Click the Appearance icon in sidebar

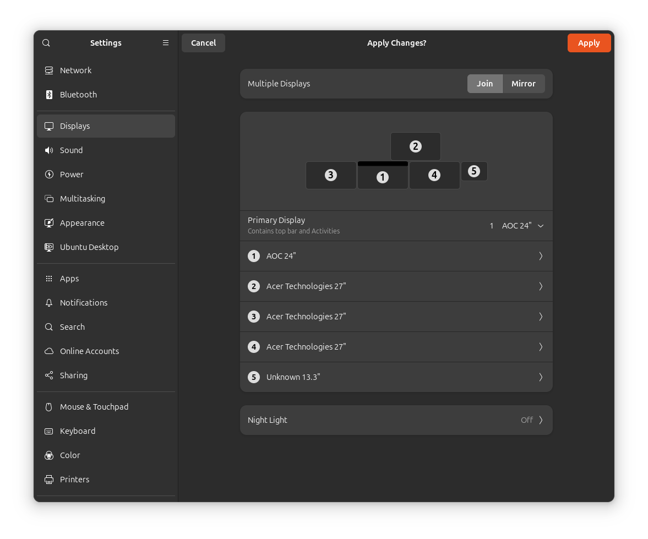[x=49, y=223]
